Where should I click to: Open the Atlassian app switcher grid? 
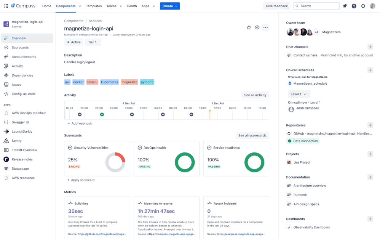[6, 6]
